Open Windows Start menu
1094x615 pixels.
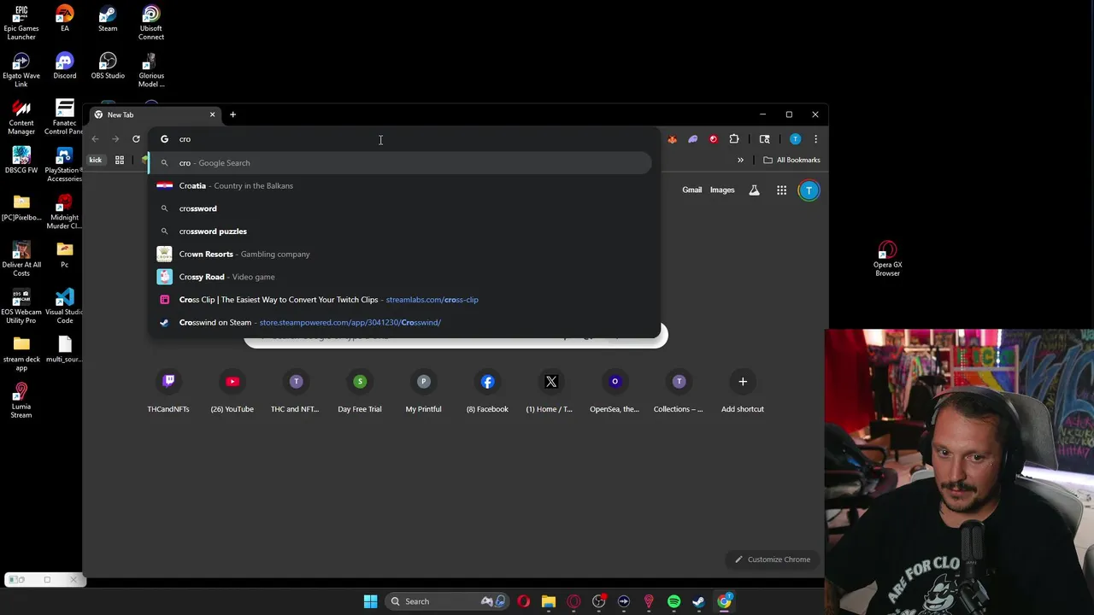[x=370, y=601]
